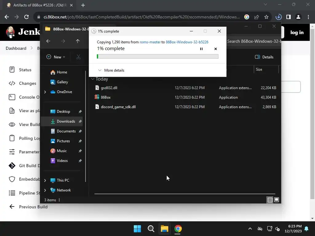Open the taskbar clock and date
This screenshot has height=236, width=315.
coord(293,229)
